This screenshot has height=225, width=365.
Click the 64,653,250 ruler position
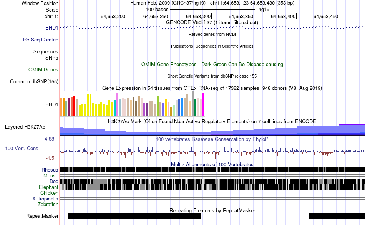click(156, 16)
